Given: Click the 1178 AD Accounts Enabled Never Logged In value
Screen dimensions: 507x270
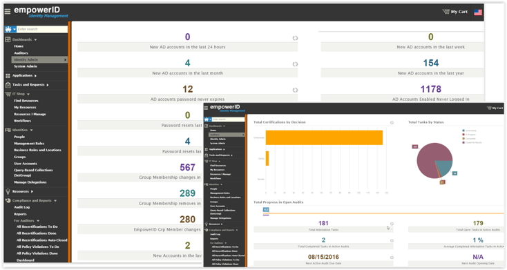Looking at the screenshot, I should pyautogui.click(x=431, y=89).
